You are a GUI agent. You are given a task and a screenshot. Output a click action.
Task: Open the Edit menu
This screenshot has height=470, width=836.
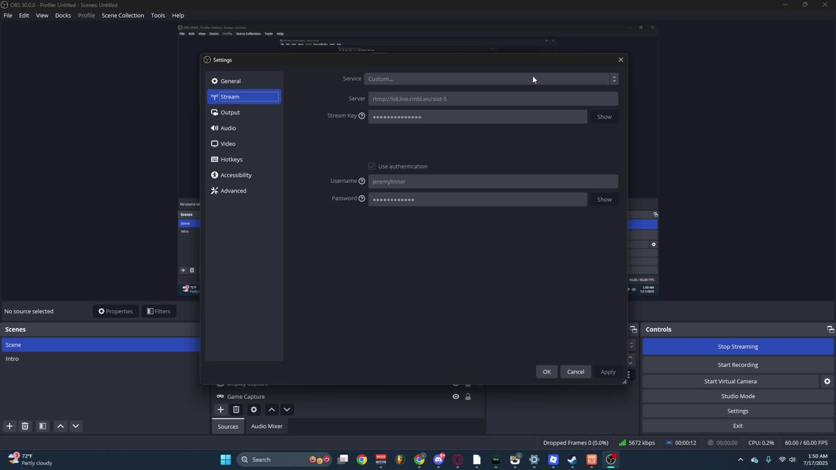click(x=24, y=16)
